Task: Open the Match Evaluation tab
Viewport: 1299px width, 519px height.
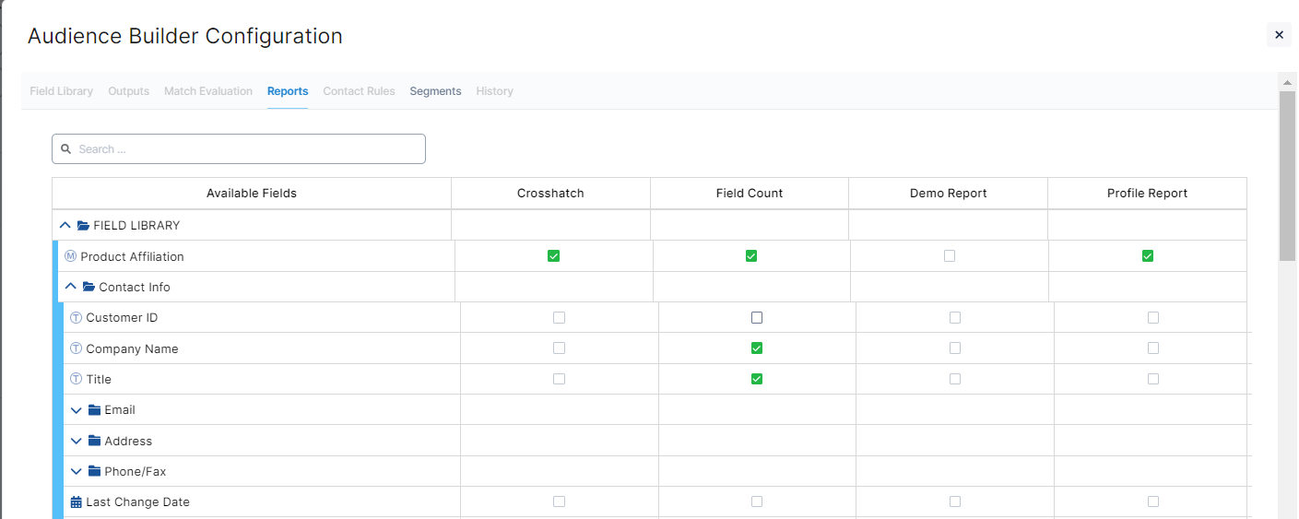Action: [208, 91]
